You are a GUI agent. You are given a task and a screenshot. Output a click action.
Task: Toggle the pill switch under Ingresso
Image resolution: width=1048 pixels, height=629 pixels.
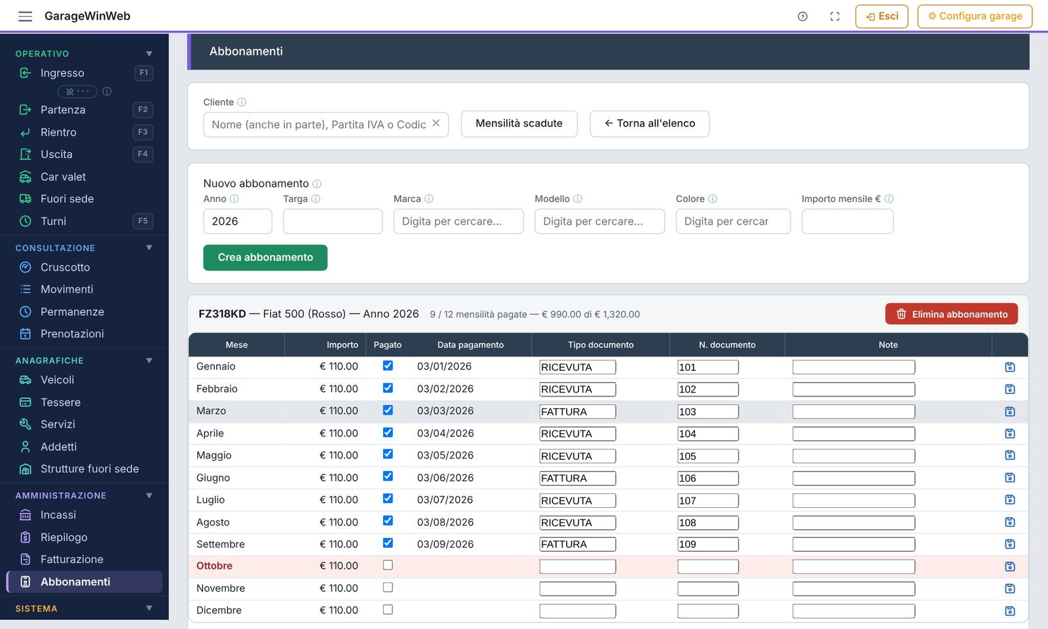tap(77, 91)
